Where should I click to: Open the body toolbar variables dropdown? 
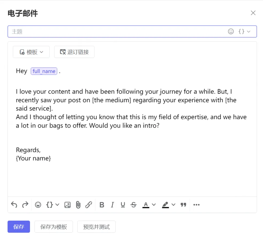coord(53,205)
